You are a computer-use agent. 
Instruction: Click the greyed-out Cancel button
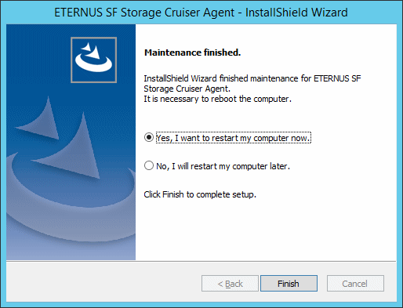[x=355, y=283]
